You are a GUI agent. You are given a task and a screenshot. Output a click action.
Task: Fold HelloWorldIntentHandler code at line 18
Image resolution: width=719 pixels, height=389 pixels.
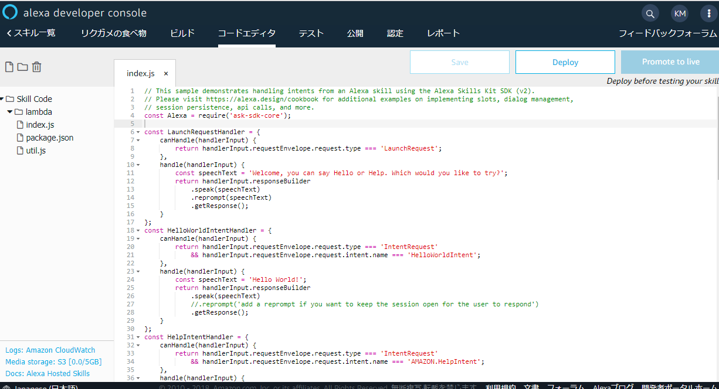click(138, 231)
